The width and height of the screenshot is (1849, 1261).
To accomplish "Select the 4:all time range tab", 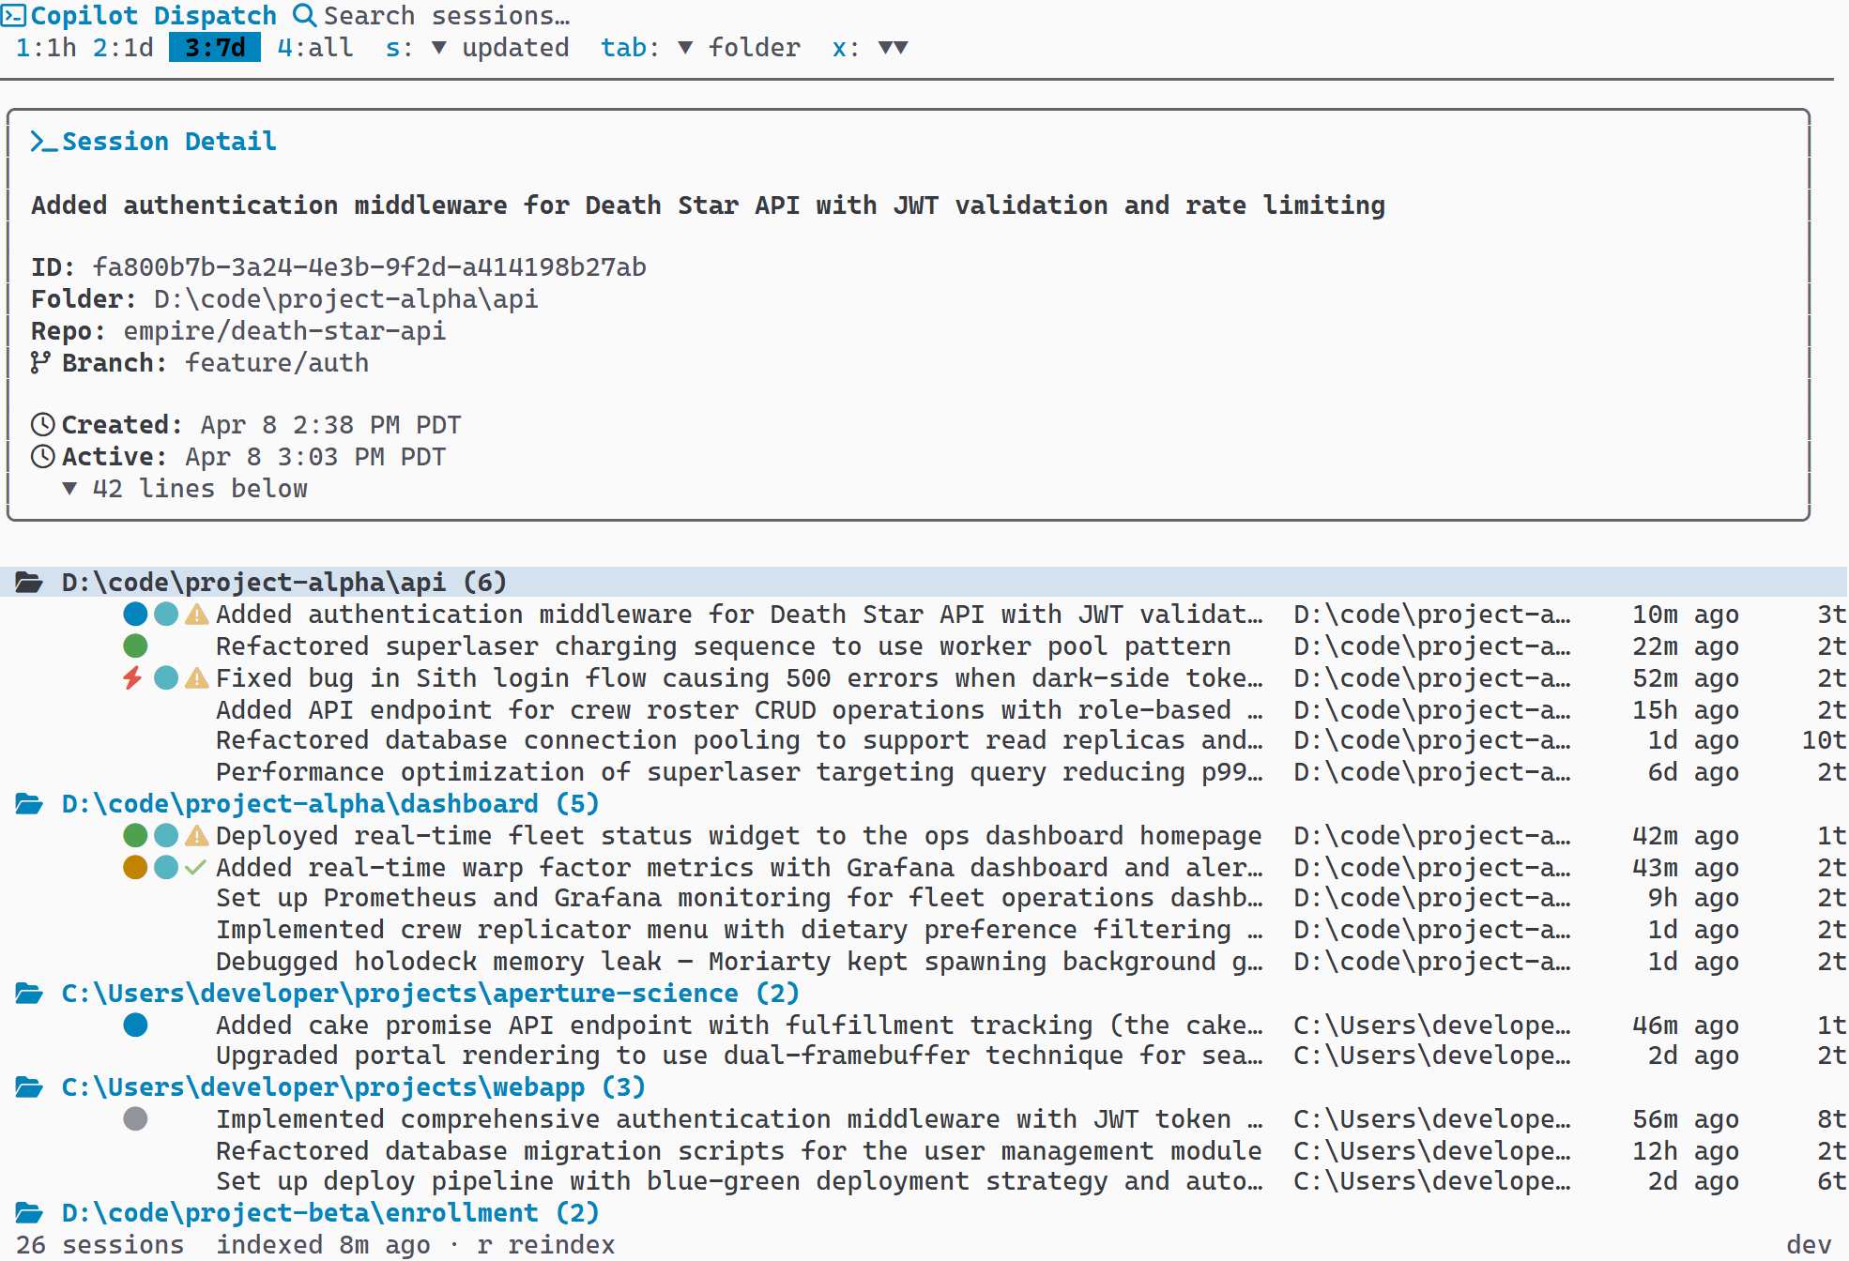I will 315,48.
